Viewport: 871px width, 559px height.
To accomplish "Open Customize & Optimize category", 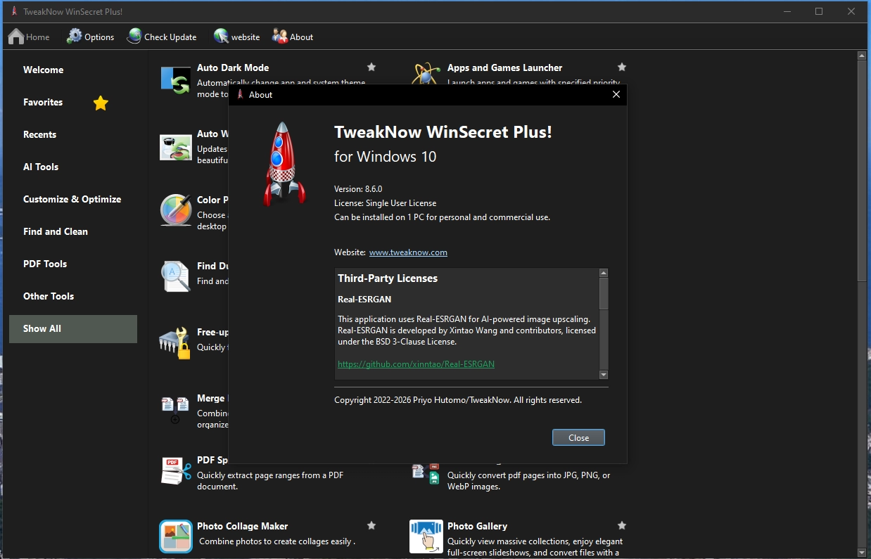I will [73, 199].
